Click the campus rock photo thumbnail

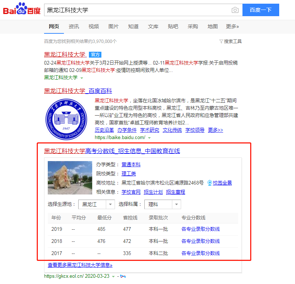click(x=70, y=178)
